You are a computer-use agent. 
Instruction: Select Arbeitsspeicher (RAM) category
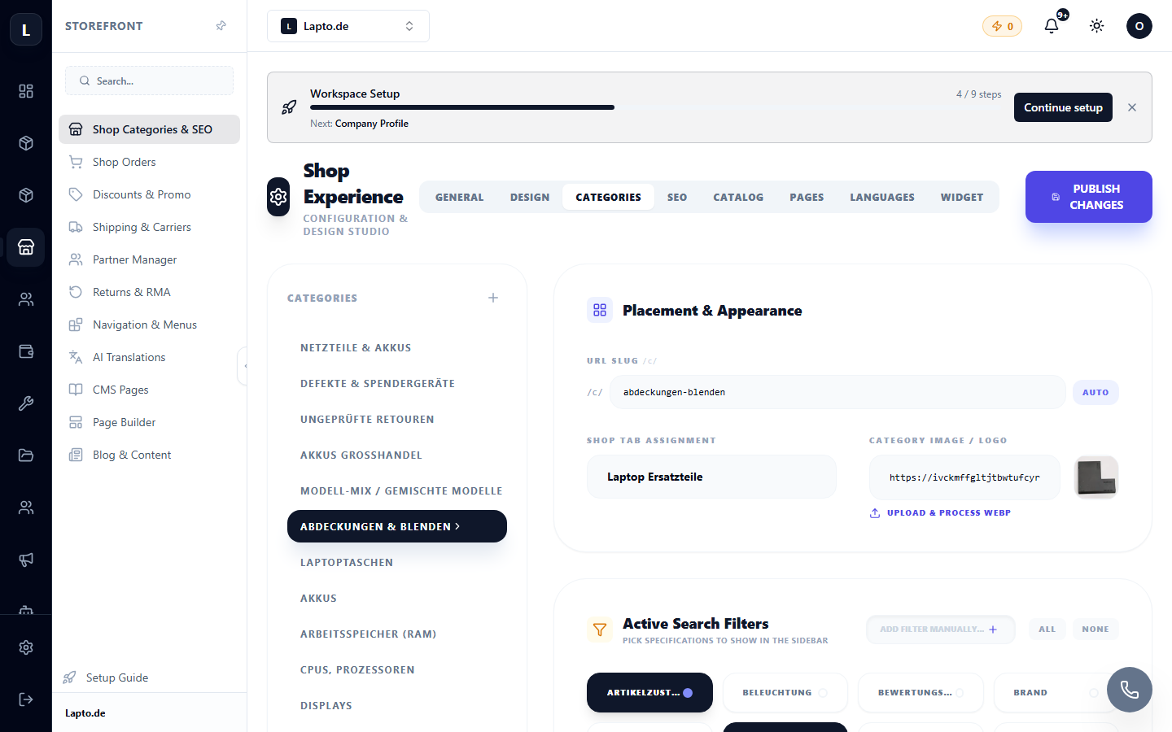pyautogui.click(x=397, y=634)
